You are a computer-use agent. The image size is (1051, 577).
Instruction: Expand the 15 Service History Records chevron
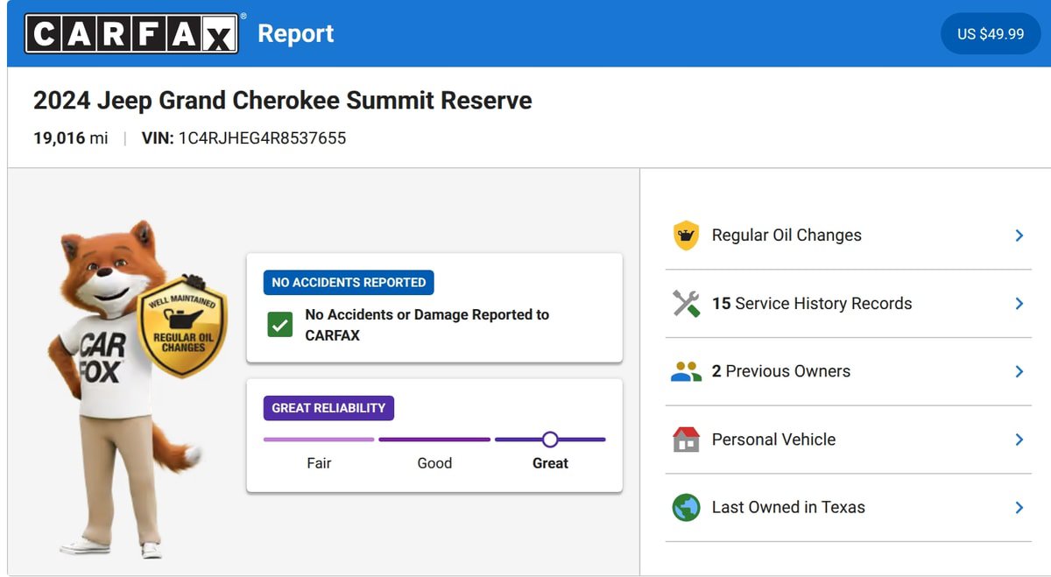click(1019, 304)
